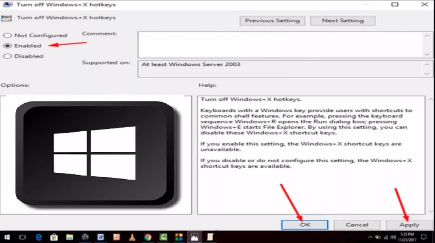The image size is (435, 243).
Task: Click the 'Help:' label
Action: 208,85
